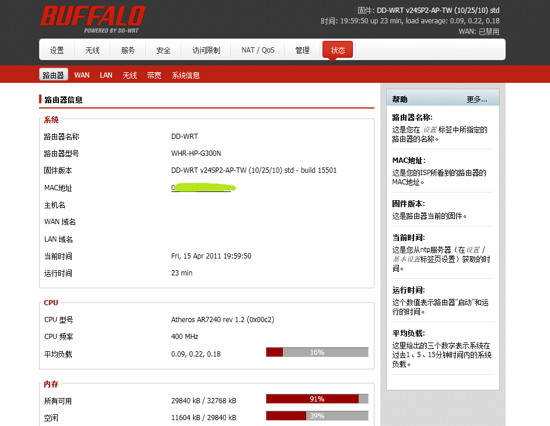Image resolution: width=550 pixels, height=426 pixels.
Task: Click the 400 MHz CPU frequency value
Action: (184, 337)
